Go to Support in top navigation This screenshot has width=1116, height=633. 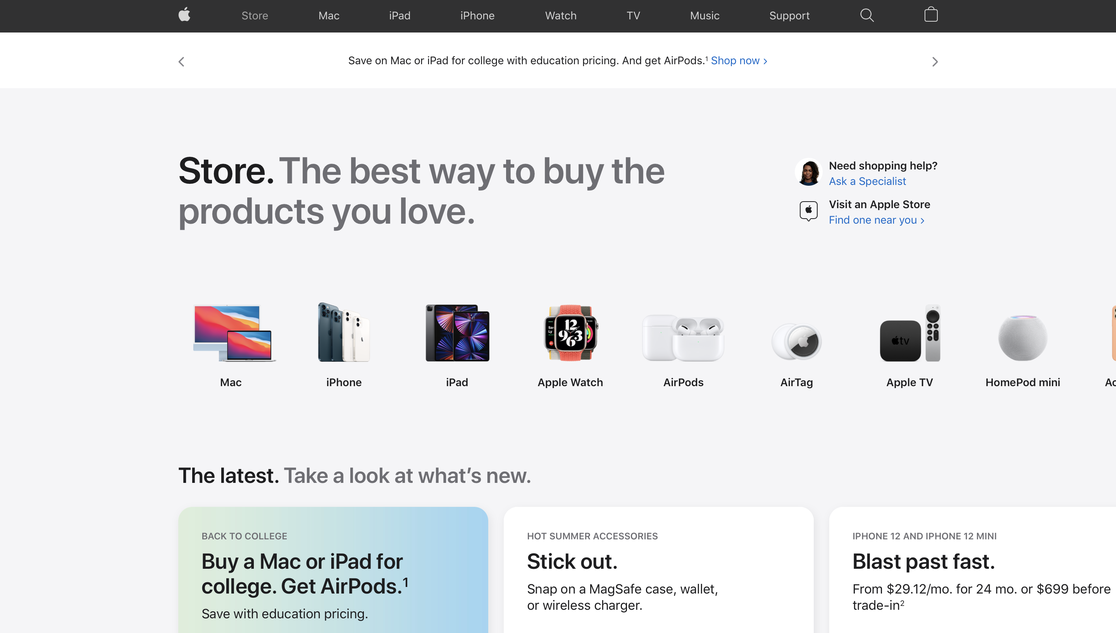(789, 15)
